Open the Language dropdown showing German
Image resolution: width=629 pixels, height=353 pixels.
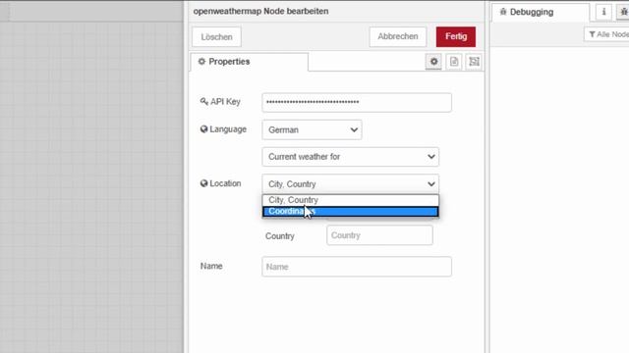313,129
